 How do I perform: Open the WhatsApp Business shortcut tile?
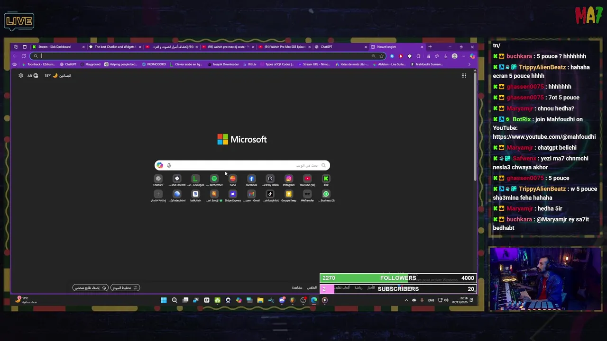point(326,195)
